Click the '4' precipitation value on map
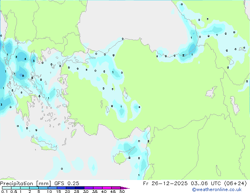250x193 pixels. (25, 59)
